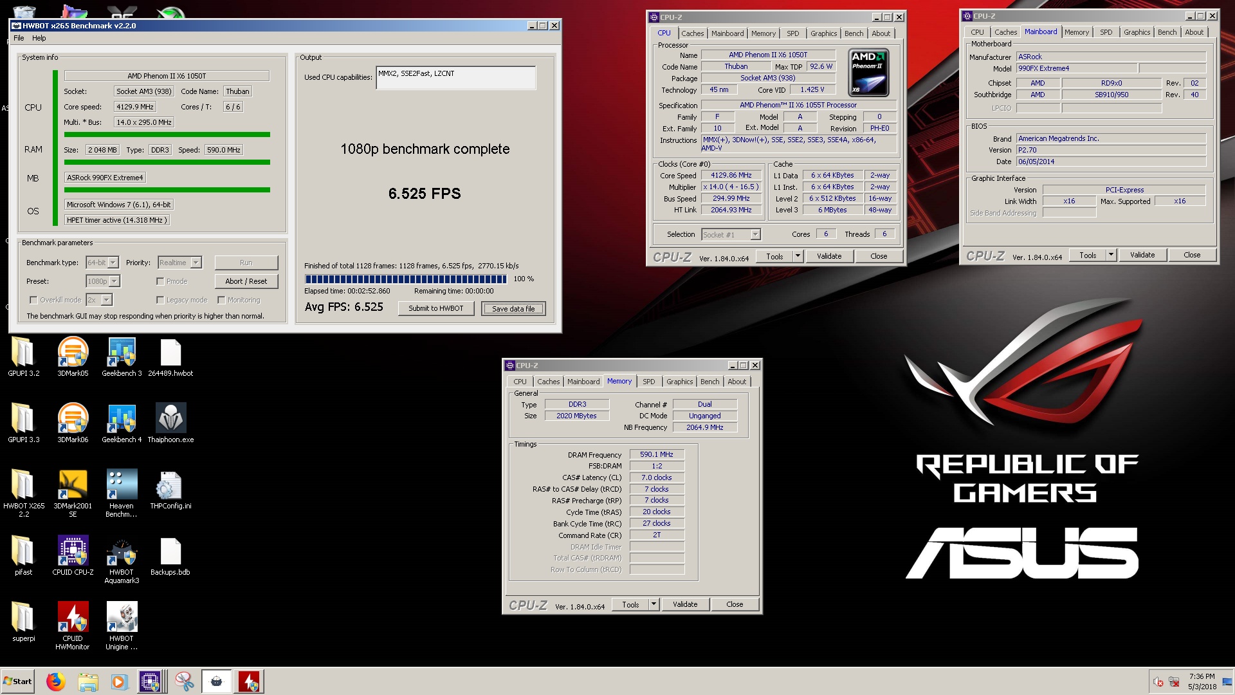Screen dimensions: 1235x695
Task: Launch the Geekbench 3 shortcut
Action: coord(122,356)
